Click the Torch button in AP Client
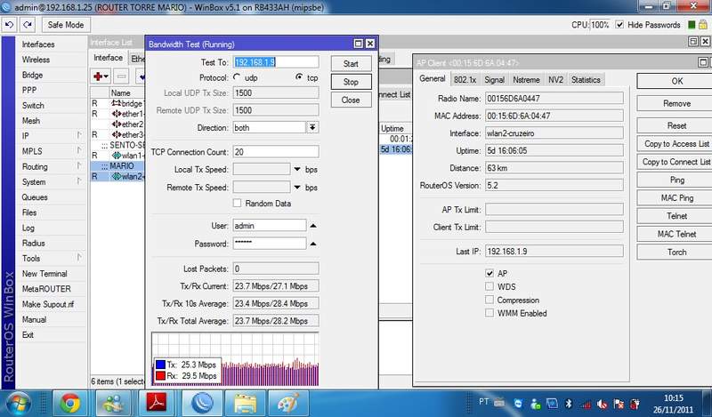712x417 pixels. pos(676,252)
